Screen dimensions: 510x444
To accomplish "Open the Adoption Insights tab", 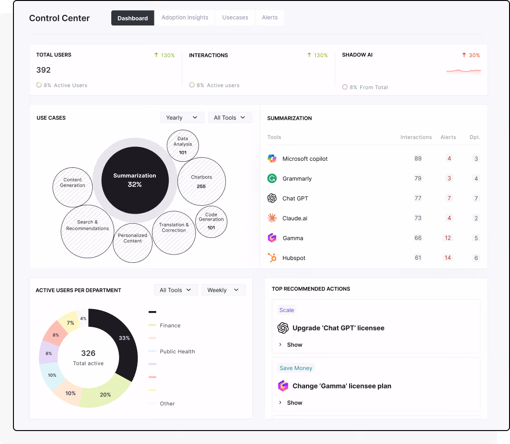I will point(185,18).
